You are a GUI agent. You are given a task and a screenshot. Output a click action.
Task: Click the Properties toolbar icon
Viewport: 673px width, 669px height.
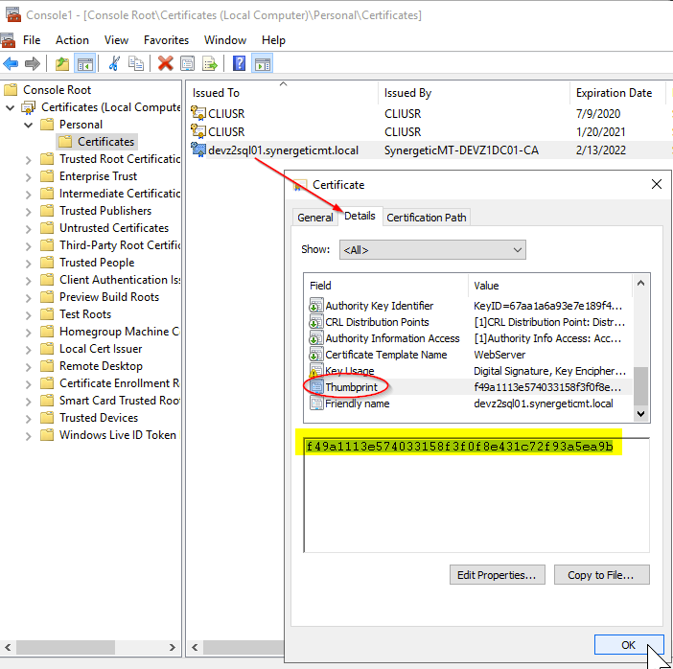point(187,64)
